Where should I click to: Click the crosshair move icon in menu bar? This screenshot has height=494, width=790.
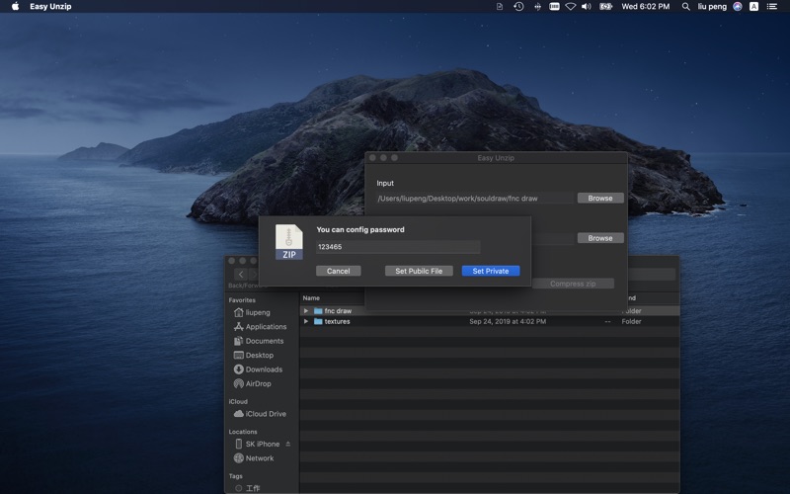[537, 7]
